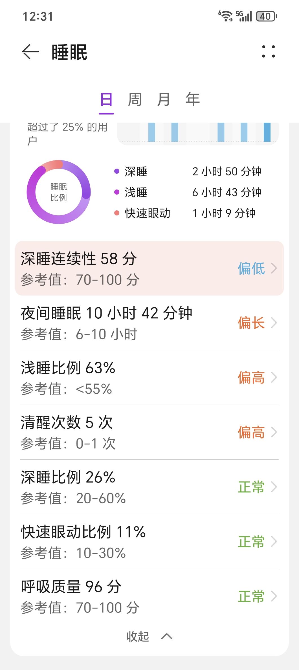Open 快速眼动比例 11% row
299x670 pixels.
tap(149, 542)
